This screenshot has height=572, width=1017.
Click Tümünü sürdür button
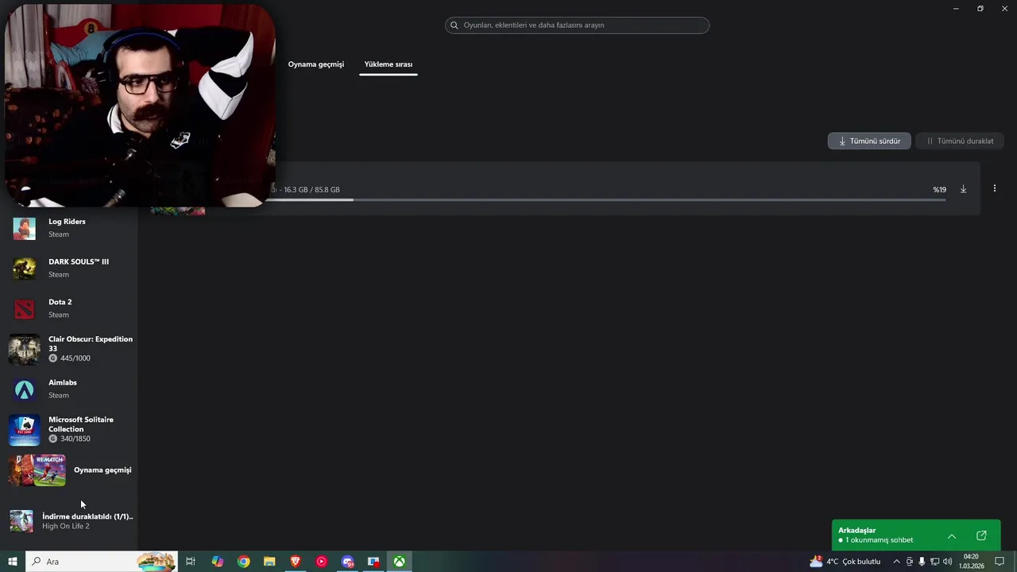click(869, 141)
